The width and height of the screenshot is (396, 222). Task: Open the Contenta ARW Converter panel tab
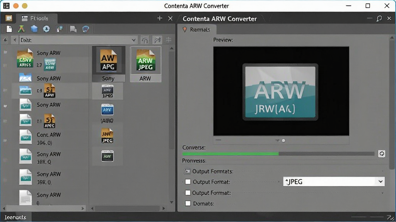[x=220, y=19]
